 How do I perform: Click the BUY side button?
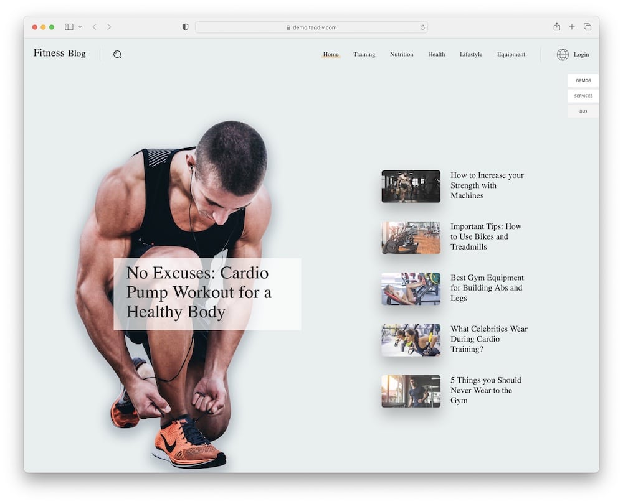coord(583,111)
